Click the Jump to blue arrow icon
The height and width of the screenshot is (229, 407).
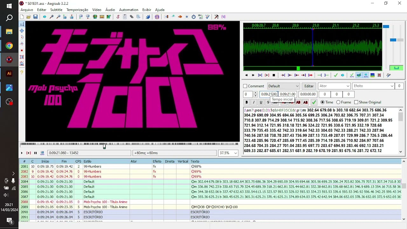tap(45, 17)
